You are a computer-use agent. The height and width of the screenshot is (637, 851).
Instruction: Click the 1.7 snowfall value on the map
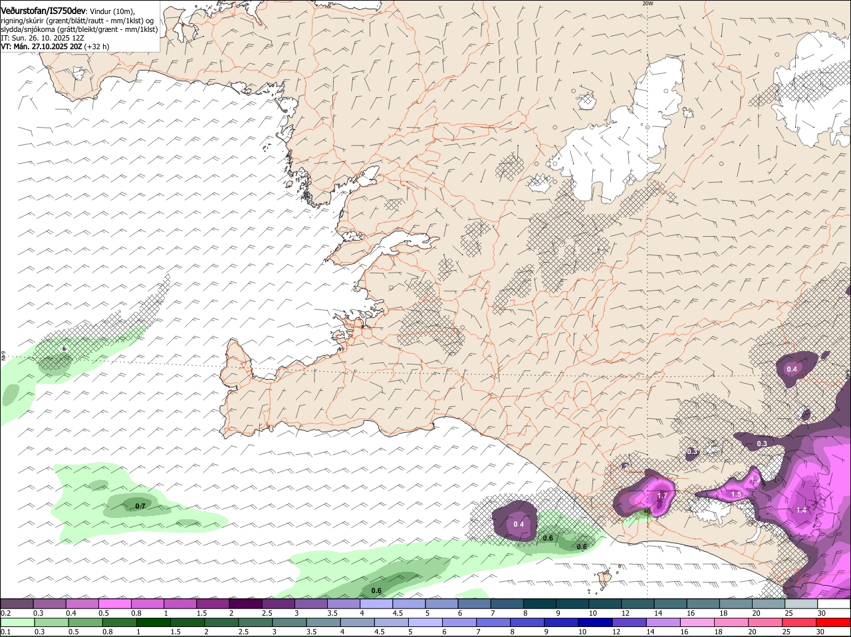click(x=662, y=496)
